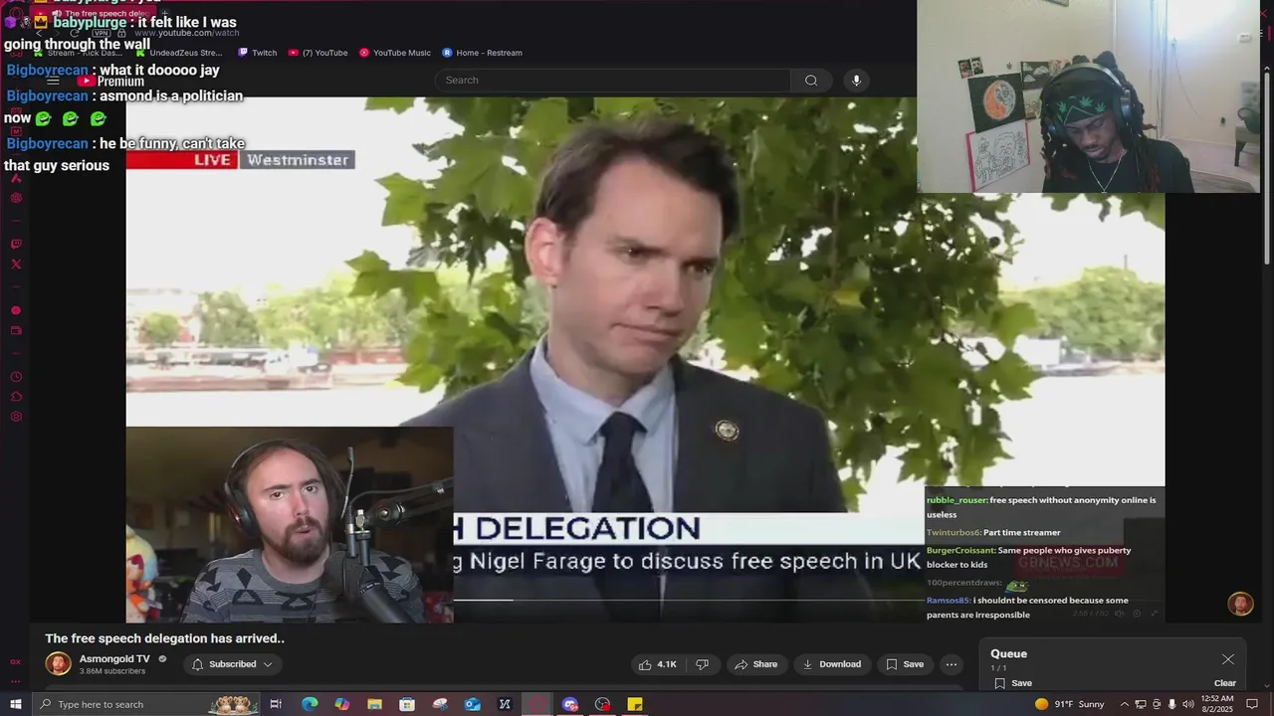This screenshot has height=716, width=1274.
Task: Click the Windows taskbar search box
Action: click(145, 704)
